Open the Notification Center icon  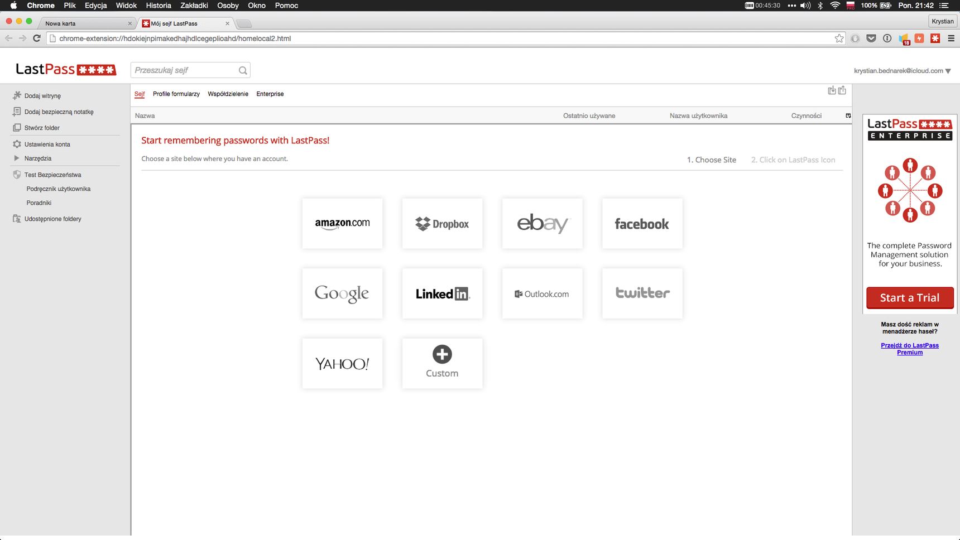pos(944,6)
